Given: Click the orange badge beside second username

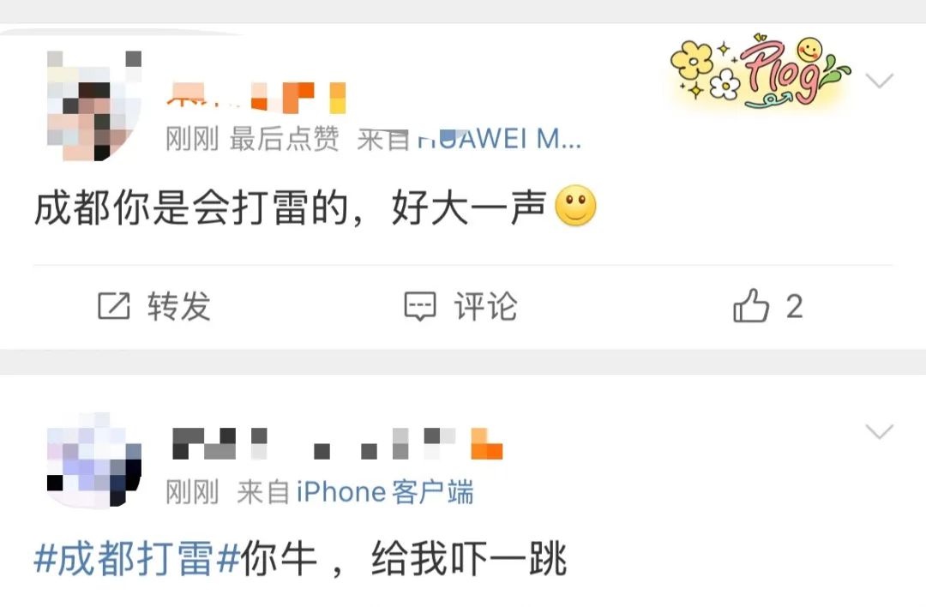Looking at the screenshot, I should [x=487, y=444].
